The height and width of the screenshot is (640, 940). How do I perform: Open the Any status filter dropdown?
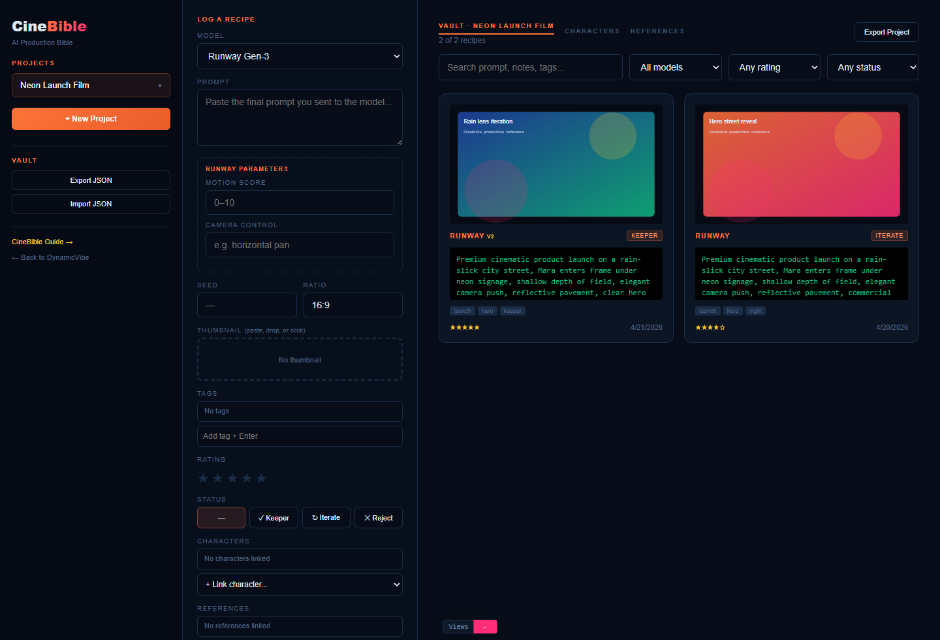tap(873, 67)
